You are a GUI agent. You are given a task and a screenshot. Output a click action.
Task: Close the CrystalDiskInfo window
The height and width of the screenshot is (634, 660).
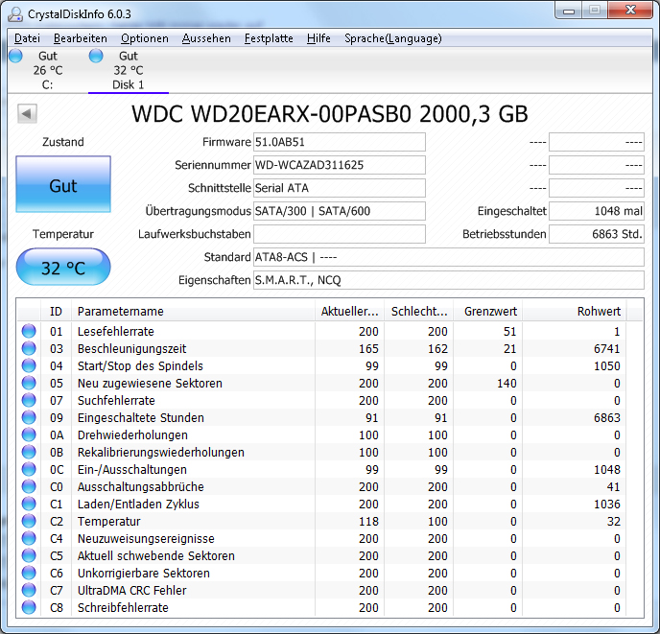[630, 11]
